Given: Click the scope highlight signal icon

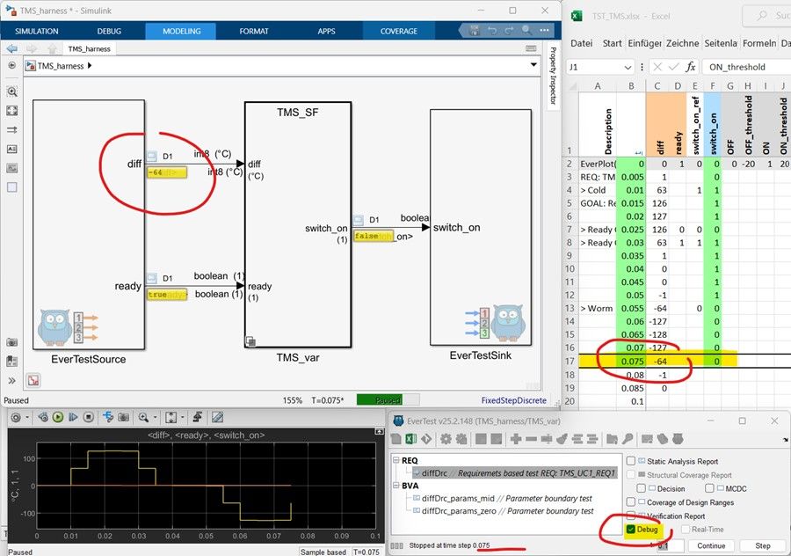Looking at the screenshot, I should [108, 417].
